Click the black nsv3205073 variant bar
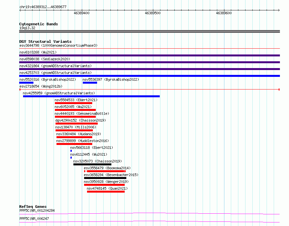Viewport: 289px width, 226px height. (x=92, y=164)
